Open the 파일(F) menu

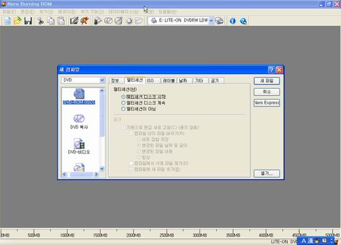tap(9, 12)
